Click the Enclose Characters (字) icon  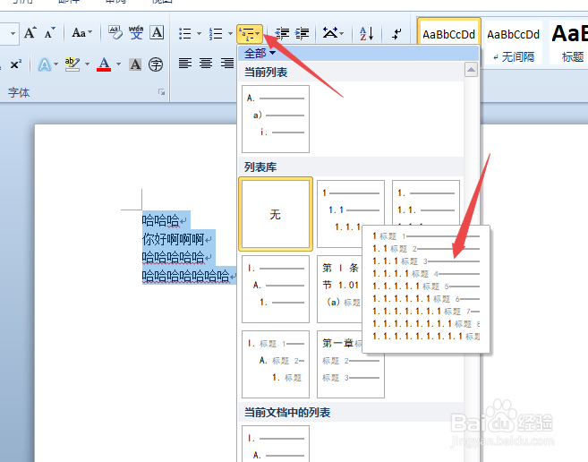(x=156, y=64)
